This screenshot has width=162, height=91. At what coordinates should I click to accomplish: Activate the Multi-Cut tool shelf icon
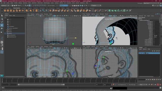99,11
